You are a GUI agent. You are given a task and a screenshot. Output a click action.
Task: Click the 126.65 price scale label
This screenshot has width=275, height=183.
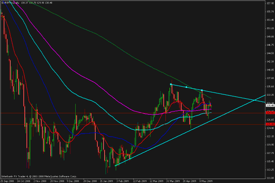pyautogui.click(x=270, y=120)
